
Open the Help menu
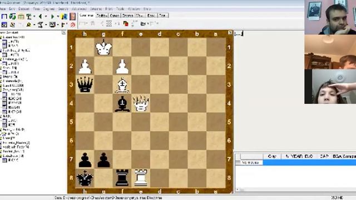click(147, 9)
